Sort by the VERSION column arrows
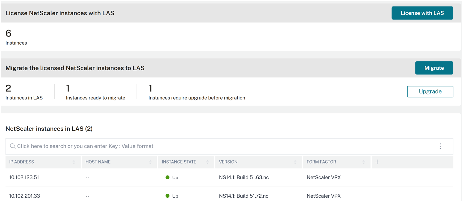 (295, 162)
